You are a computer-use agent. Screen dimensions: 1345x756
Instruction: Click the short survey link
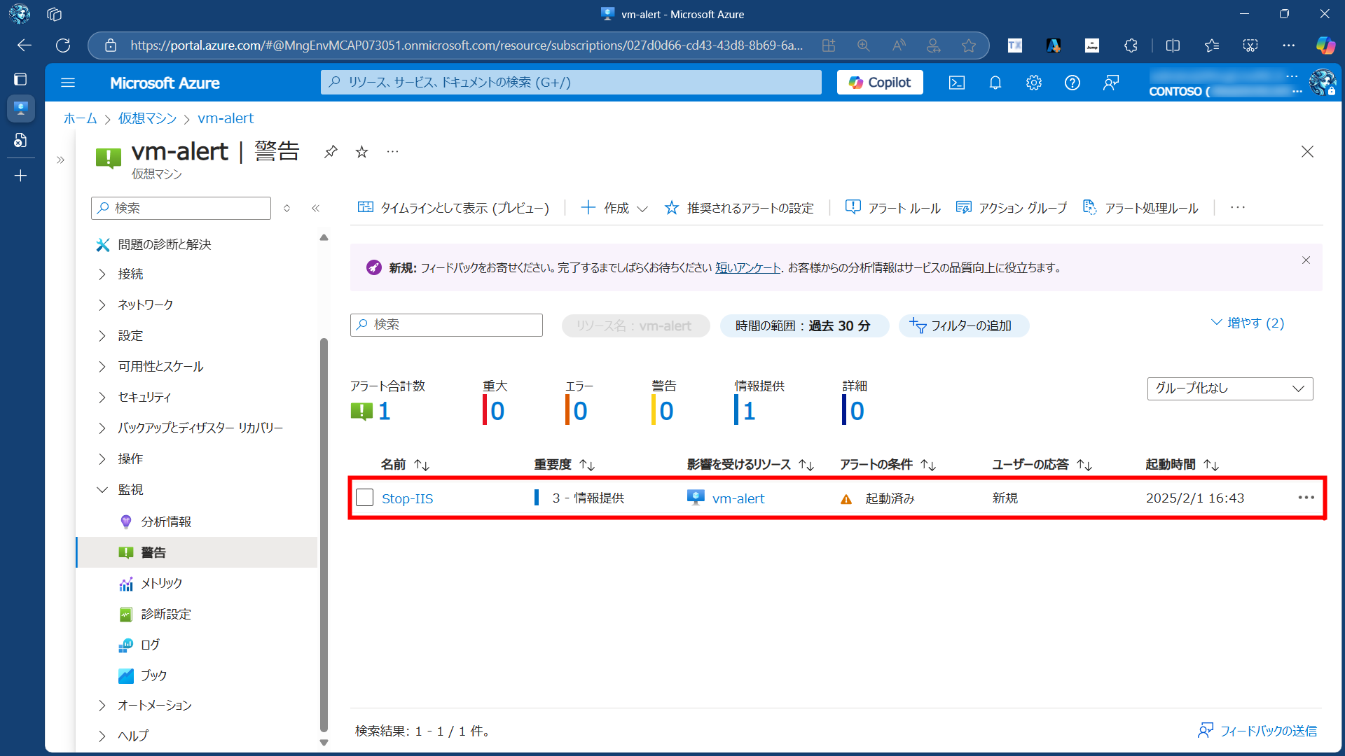747,267
